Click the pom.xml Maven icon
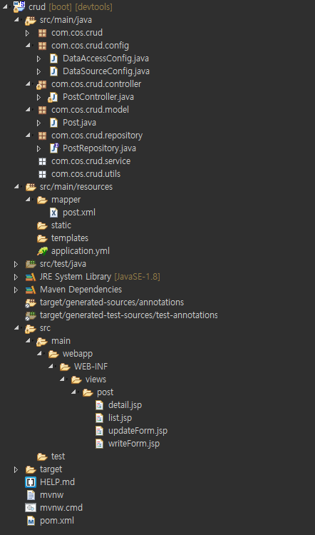This screenshot has height=535, width=315. pyautogui.click(x=31, y=521)
